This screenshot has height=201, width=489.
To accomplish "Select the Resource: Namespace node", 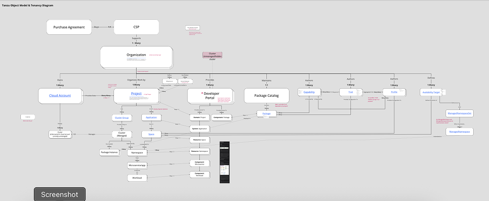I will coord(200,151).
